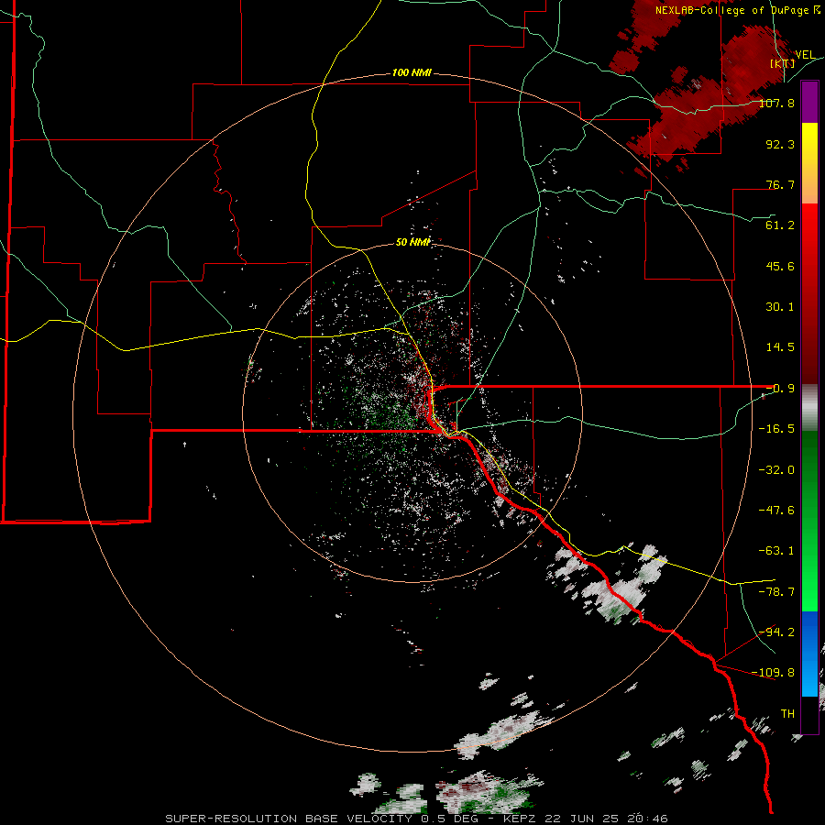The height and width of the screenshot is (825, 825).
Task: Click the 14.5 velocity scale value
Action: point(780,346)
